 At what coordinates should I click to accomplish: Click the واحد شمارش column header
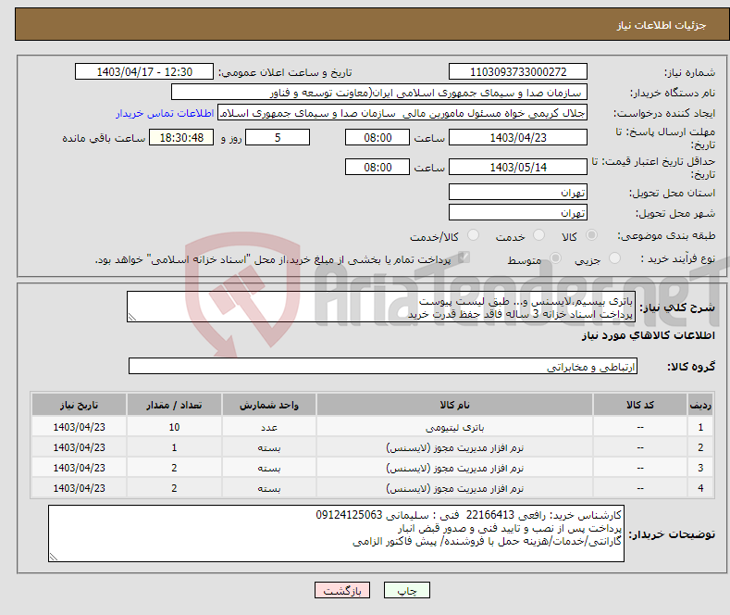269,405
